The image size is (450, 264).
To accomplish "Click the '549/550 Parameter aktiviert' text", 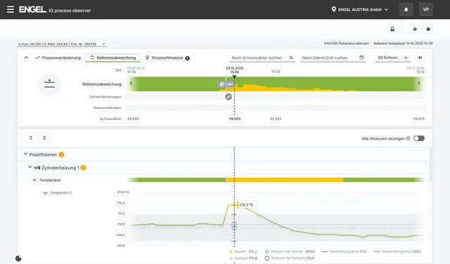I will [x=347, y=44].
